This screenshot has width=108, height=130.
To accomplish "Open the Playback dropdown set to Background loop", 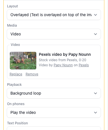I will [54, 93].
